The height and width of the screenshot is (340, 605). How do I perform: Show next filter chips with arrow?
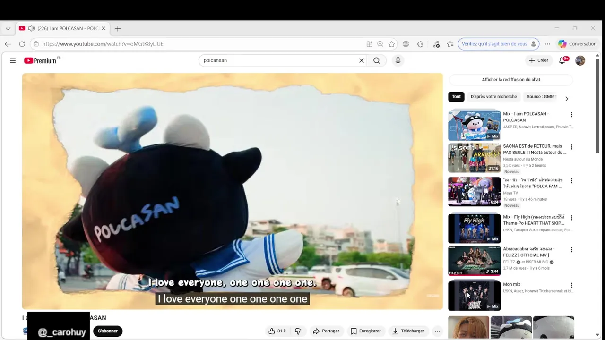pos(567,99)
